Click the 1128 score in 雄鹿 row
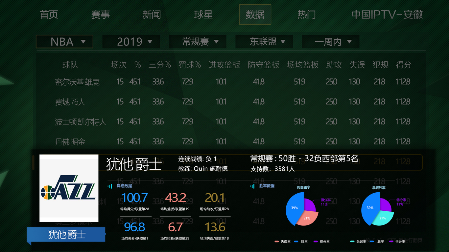Viewport: 449px width, 252px height. point(403,82)
